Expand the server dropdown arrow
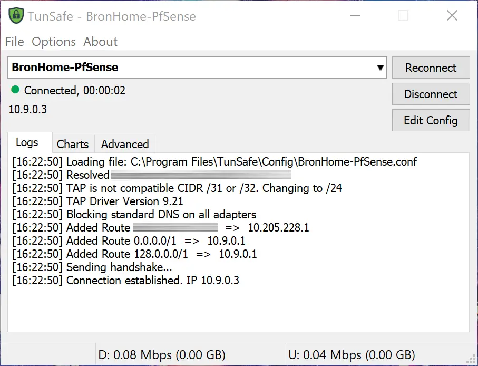This screenshot has height=366, width=478. pos(380,68)
